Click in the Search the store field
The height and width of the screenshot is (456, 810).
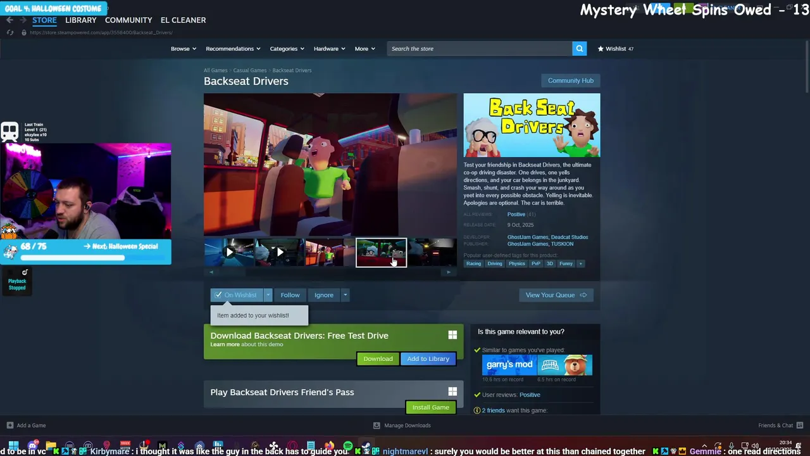[x=480, y=49]
